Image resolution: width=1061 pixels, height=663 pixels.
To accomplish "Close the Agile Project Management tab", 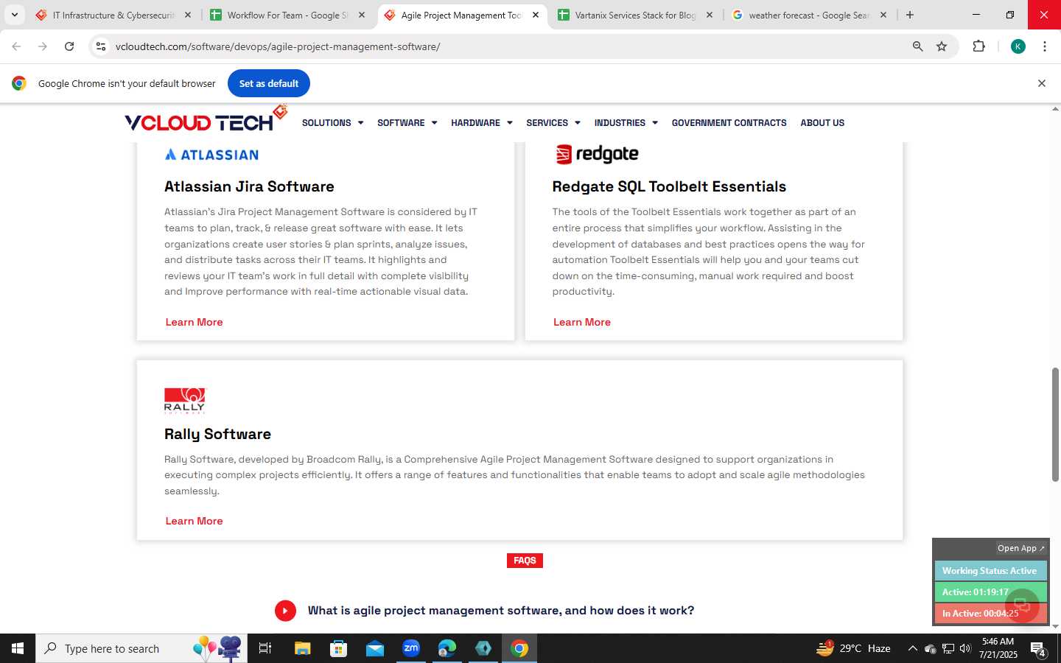I will [x=536, y=15].
